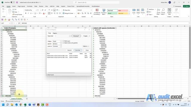Click the Find Next button
Viewport: 191px width, 107px height.
point(78,50)
